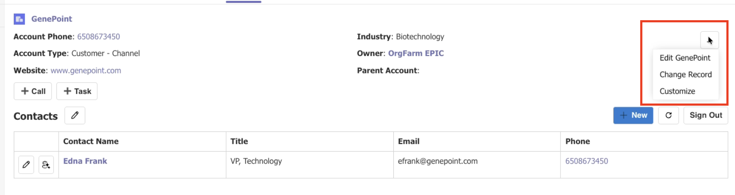Click the GenePoint account building icon
Image resolution: width=735 pixels, height=195 pixels.
[x=19, y=19]
